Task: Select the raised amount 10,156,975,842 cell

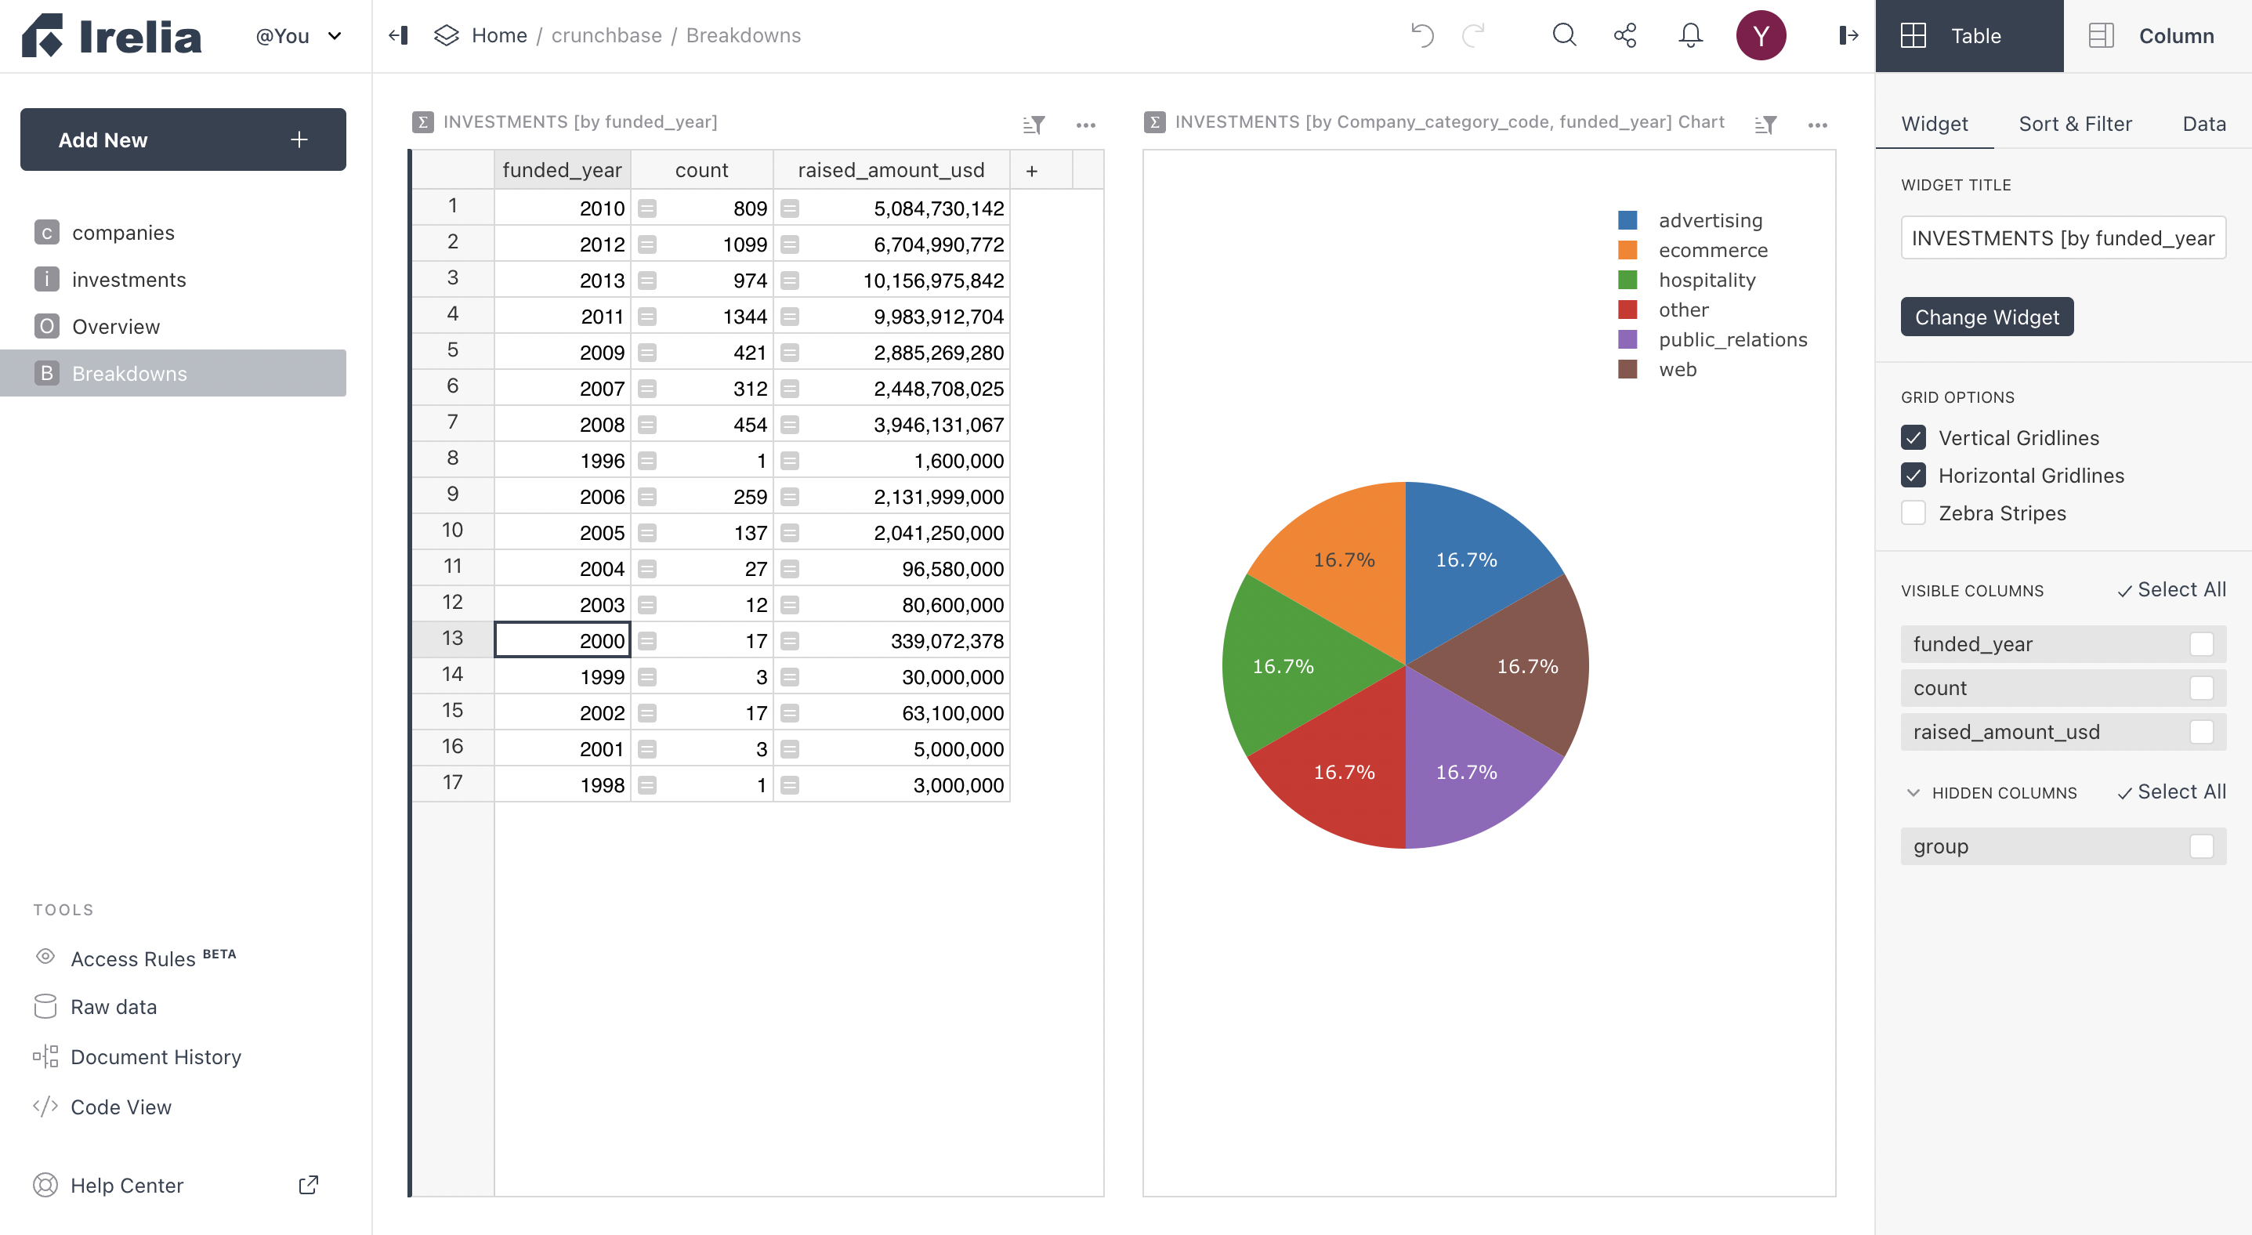Action: (x=892, y=280)
